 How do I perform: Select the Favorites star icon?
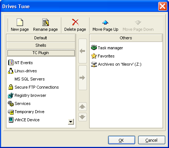tap(94, 56)
